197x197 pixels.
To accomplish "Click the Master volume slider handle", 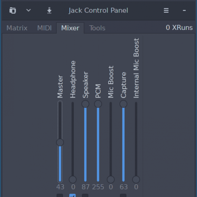I will 60,142.
